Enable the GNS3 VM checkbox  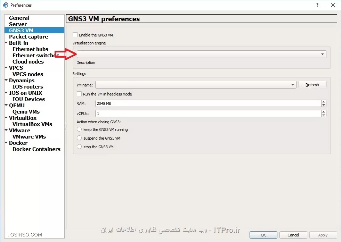tap(75, 35)
